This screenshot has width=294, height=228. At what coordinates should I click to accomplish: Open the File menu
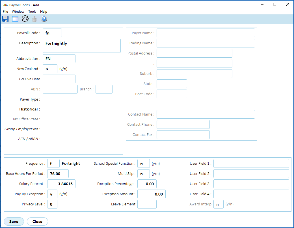click(x=5, y=11)
